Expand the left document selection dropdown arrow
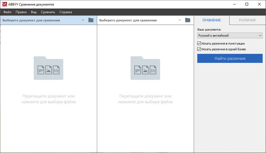 [83, 20]
